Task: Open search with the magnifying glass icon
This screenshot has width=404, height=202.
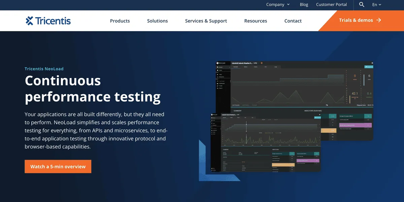Action: click(362, 5)
